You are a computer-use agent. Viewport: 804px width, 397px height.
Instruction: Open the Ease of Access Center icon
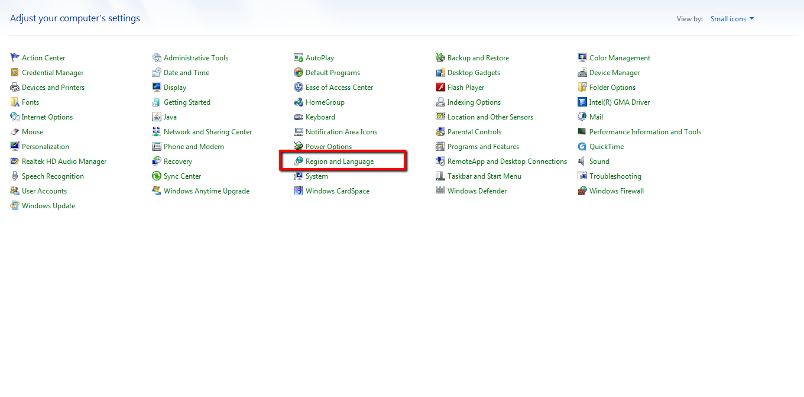pyautogui.click(x=299, y=87)
